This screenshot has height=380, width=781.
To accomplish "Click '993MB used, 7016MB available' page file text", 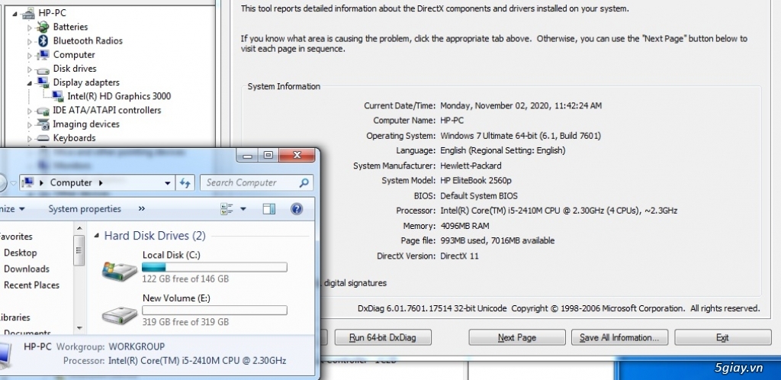I will tap(497, 240).
